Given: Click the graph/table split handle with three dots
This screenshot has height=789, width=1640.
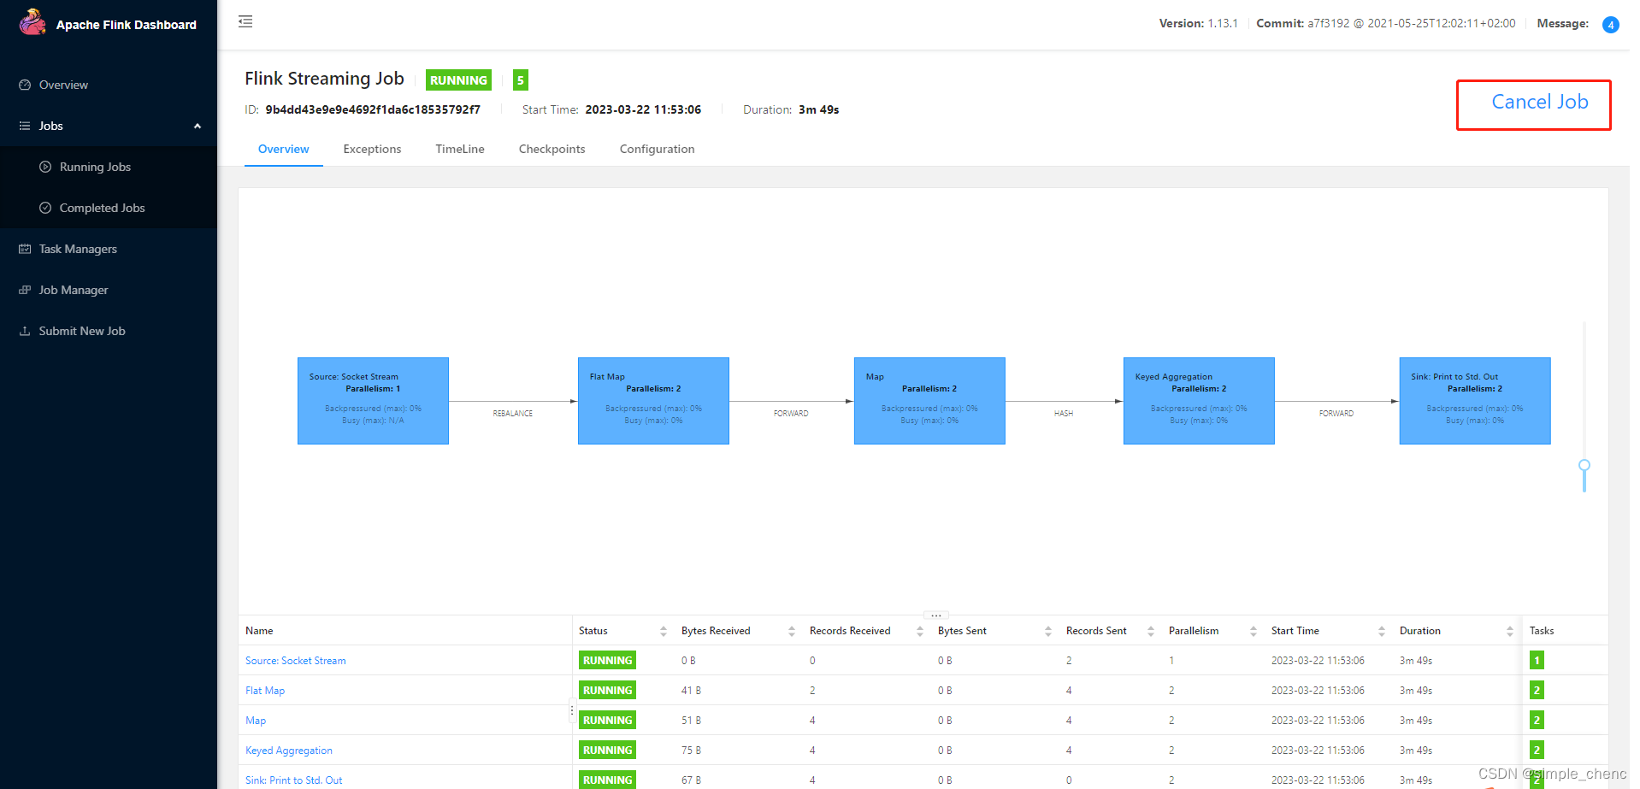Looking at the screenshot, I should point(936,615).
